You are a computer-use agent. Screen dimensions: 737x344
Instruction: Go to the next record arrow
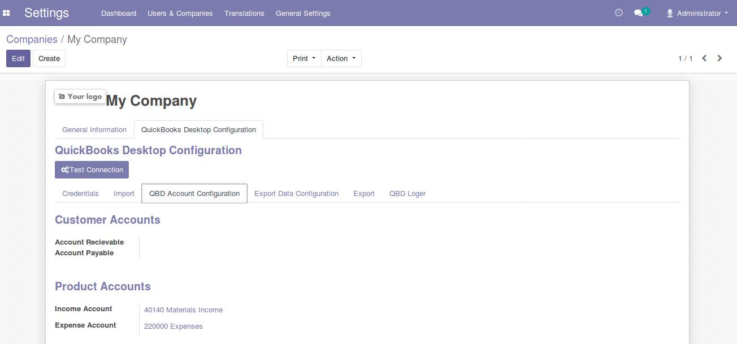point(719,58)
